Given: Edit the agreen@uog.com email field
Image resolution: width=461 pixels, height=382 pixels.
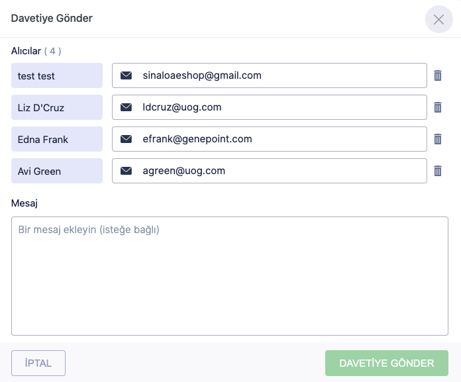Looking at the screenshot, I should coord(278,171).
